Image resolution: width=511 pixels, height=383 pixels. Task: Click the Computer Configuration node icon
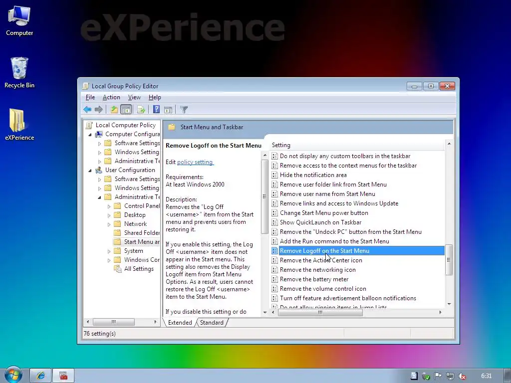pyautogui.click(x=98, y=134)
